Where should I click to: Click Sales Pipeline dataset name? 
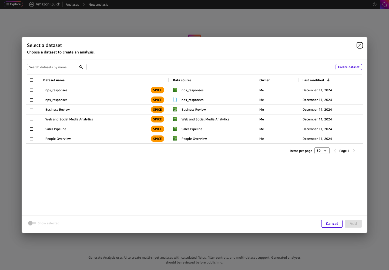pos(56,129)
